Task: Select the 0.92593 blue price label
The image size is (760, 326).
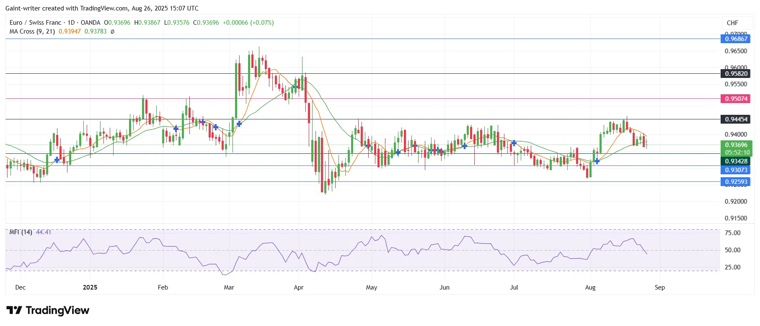Action: (x=736, y=182)
